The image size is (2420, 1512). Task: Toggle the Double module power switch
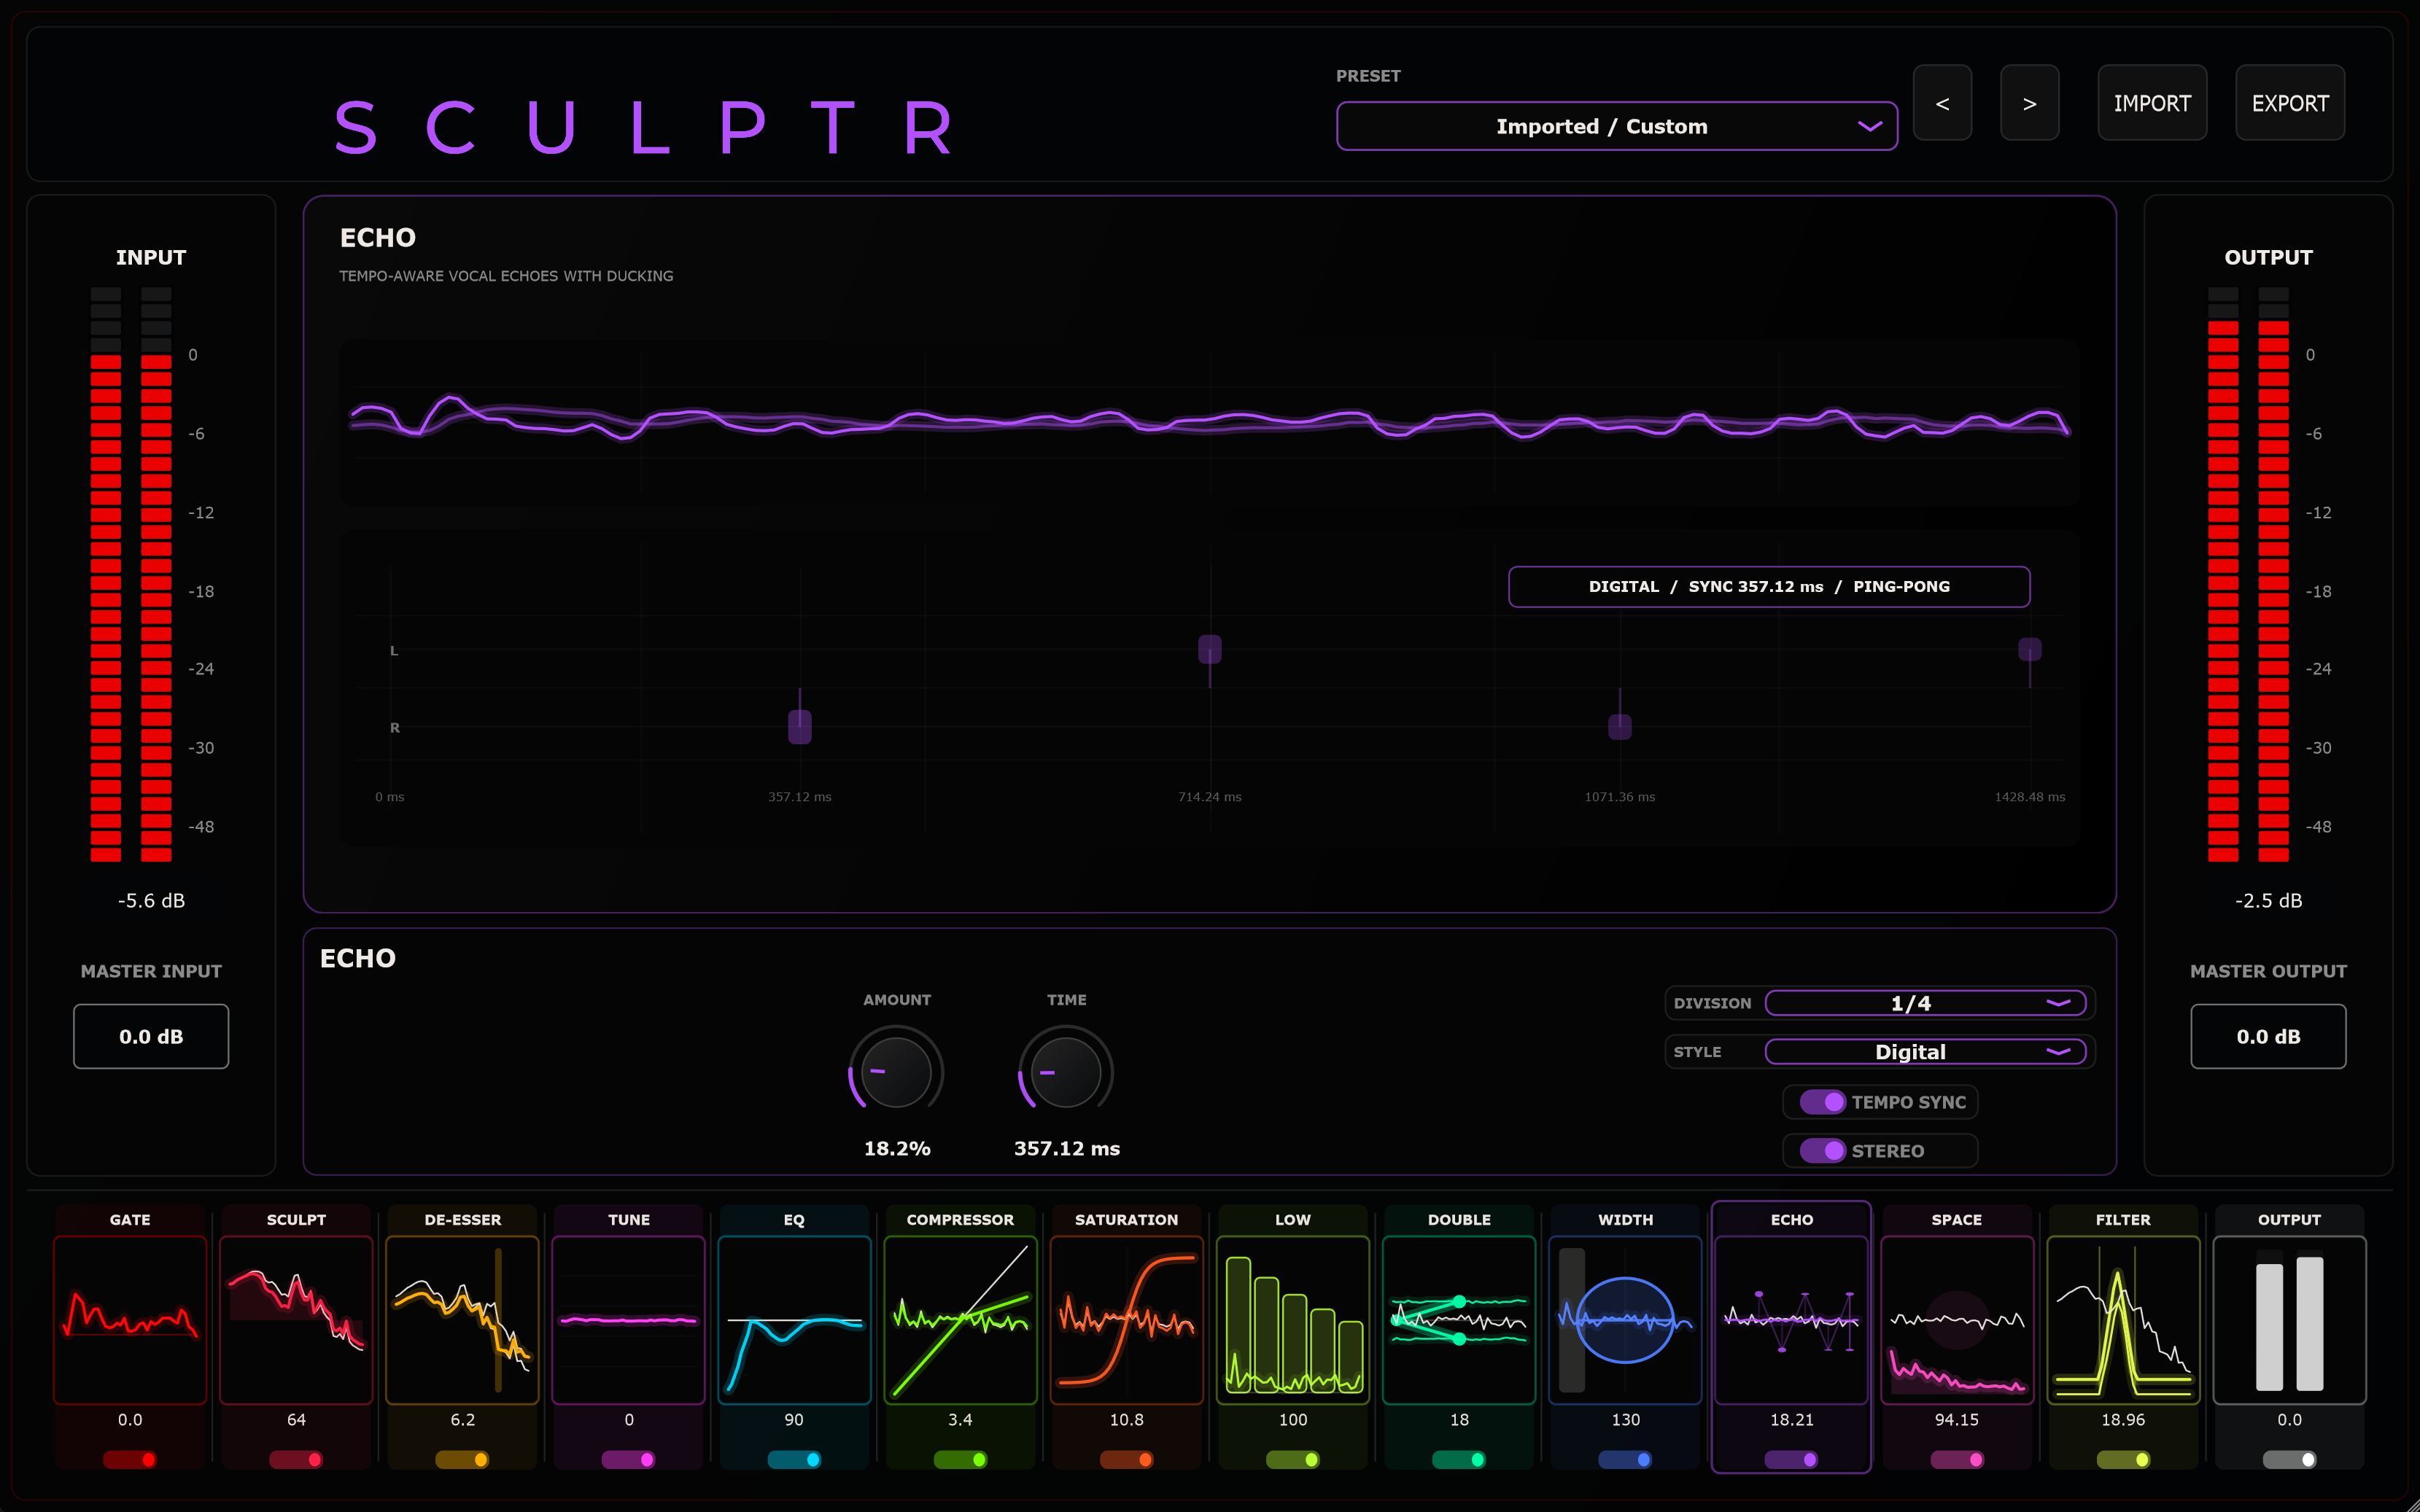coord(1459,1460)
